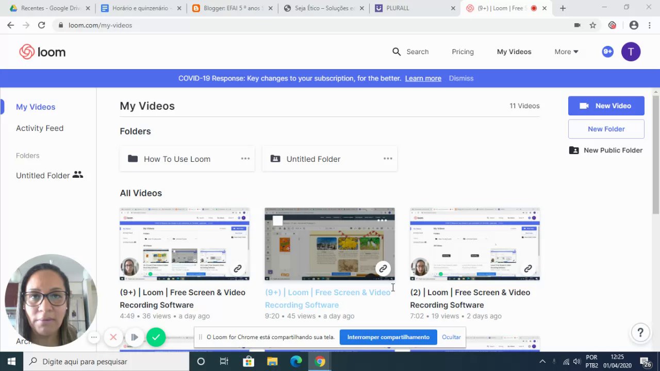Go to My Videos in top navigation
This screenshot has height=371, width=660.
(x=514, y=52)
